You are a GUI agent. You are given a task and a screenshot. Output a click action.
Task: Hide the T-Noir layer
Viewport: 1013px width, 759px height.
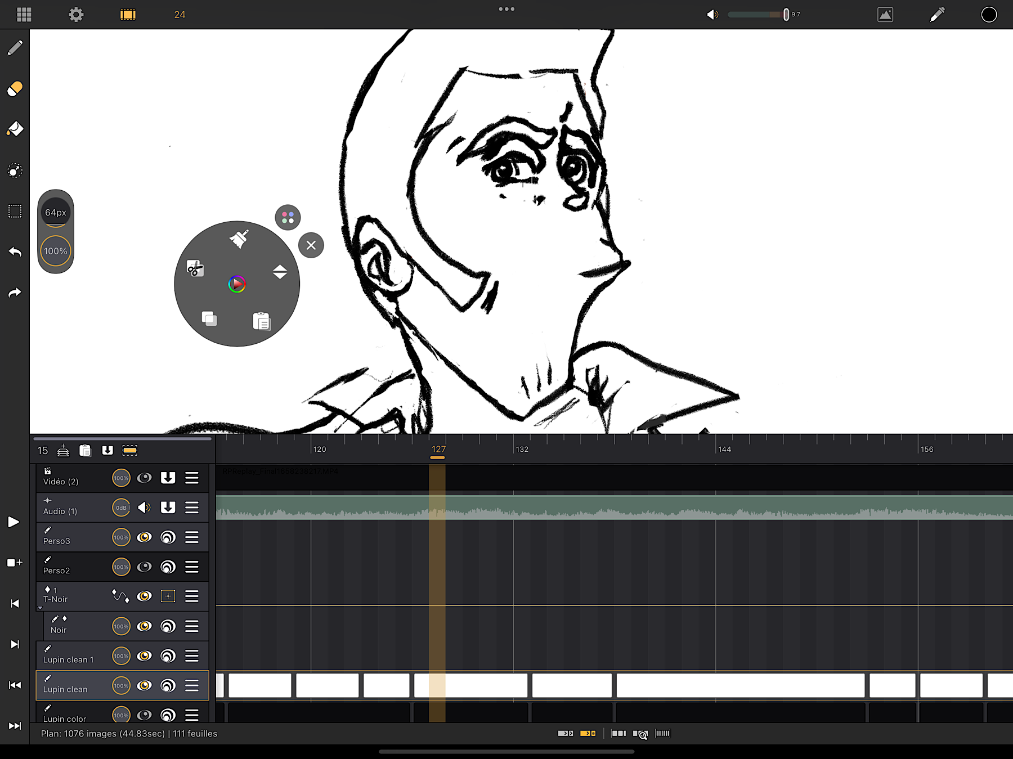(145, 596)
